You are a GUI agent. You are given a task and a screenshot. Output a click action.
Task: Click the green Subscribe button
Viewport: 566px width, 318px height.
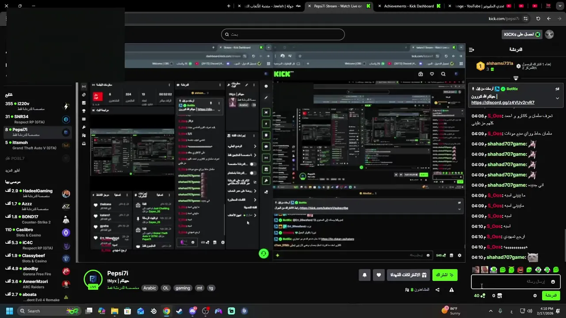coord(445,275)
